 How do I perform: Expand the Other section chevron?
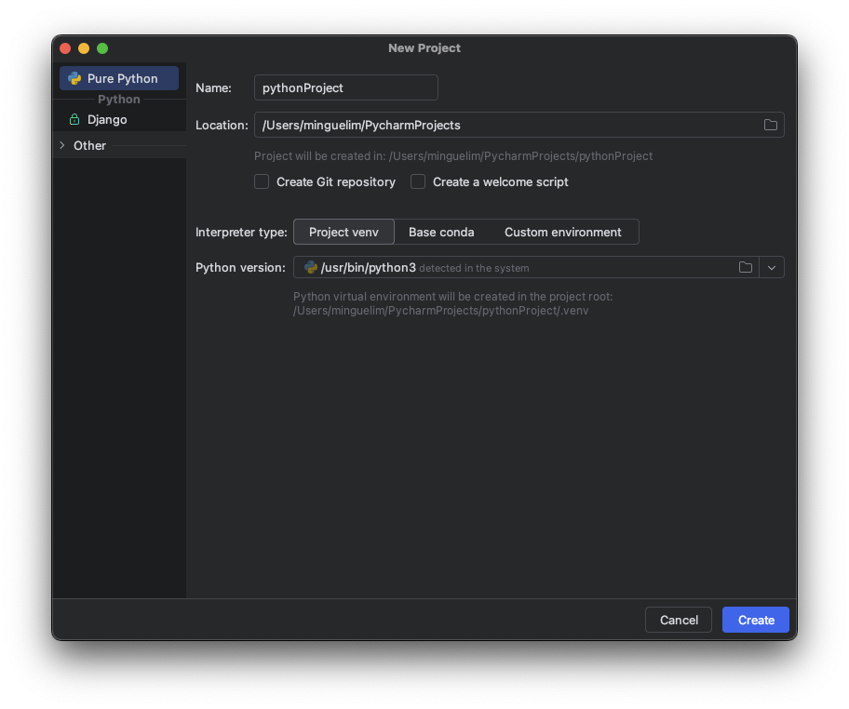pyautogui.click(x=62, y=145)
